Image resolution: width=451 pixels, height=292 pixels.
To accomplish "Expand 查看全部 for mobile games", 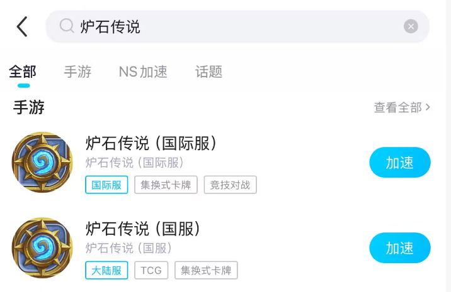I will (x=402, y=107).
